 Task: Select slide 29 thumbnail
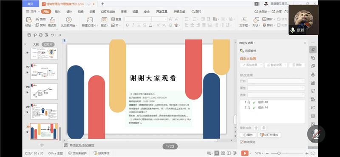pyautogui.click(x=44, y=111)
